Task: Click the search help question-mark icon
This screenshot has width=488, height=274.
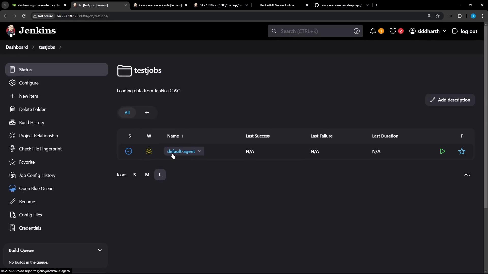Action: (x=357, y=31)
